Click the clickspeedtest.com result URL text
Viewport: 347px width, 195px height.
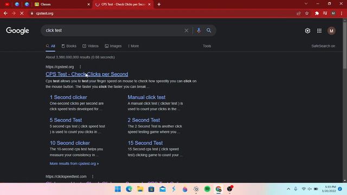click(x=66, y=177)
